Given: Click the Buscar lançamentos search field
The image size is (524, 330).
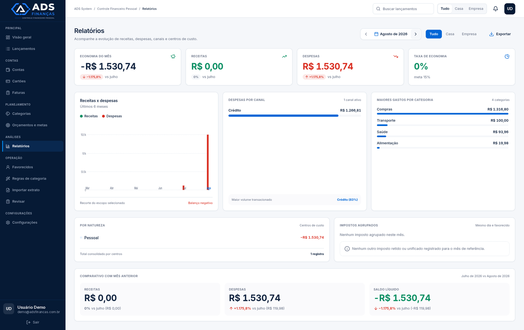Looking at the screenshot, I should click(x=403, y=9).
